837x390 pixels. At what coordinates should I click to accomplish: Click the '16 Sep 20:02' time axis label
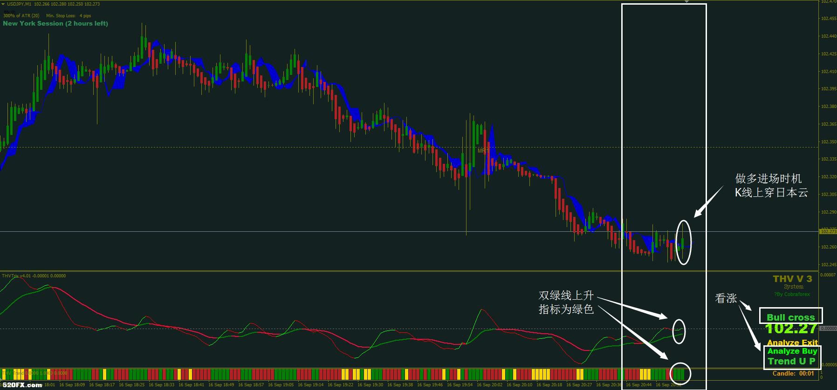(x=489, y=385)
